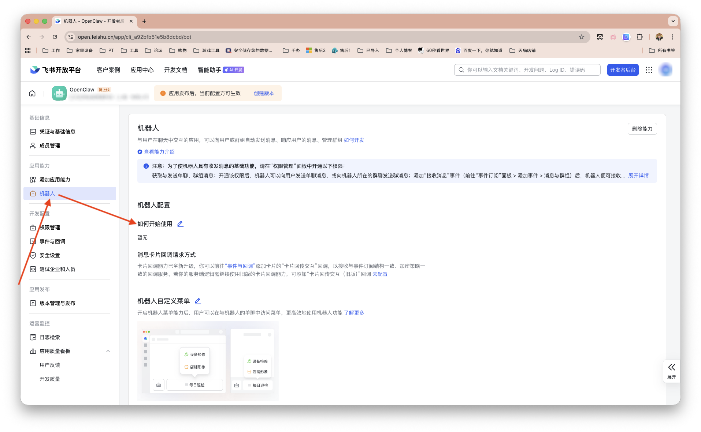Focus the documentation search input field

tap(527, 70)
